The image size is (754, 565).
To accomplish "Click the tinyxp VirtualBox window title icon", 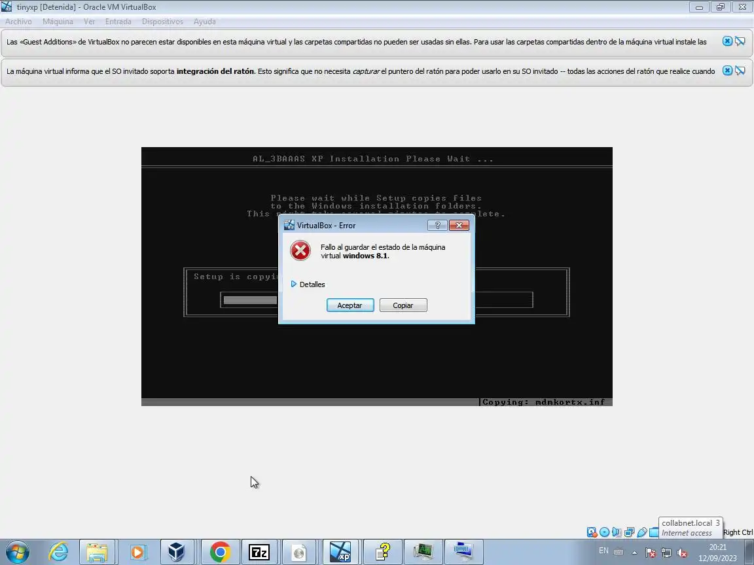I will click(x=7, y=7).
